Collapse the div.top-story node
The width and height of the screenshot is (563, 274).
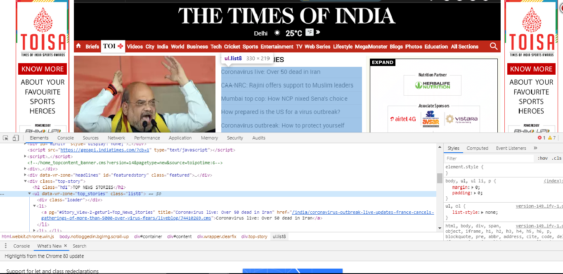pos(25,181)
